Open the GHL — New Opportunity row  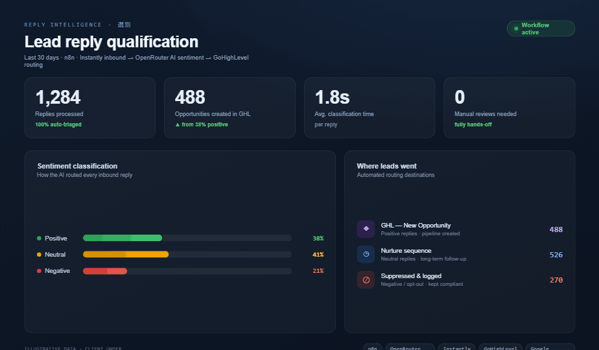[460, 229]
